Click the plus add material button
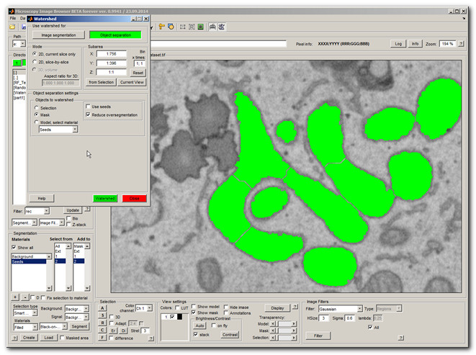 tap(15, 297)
